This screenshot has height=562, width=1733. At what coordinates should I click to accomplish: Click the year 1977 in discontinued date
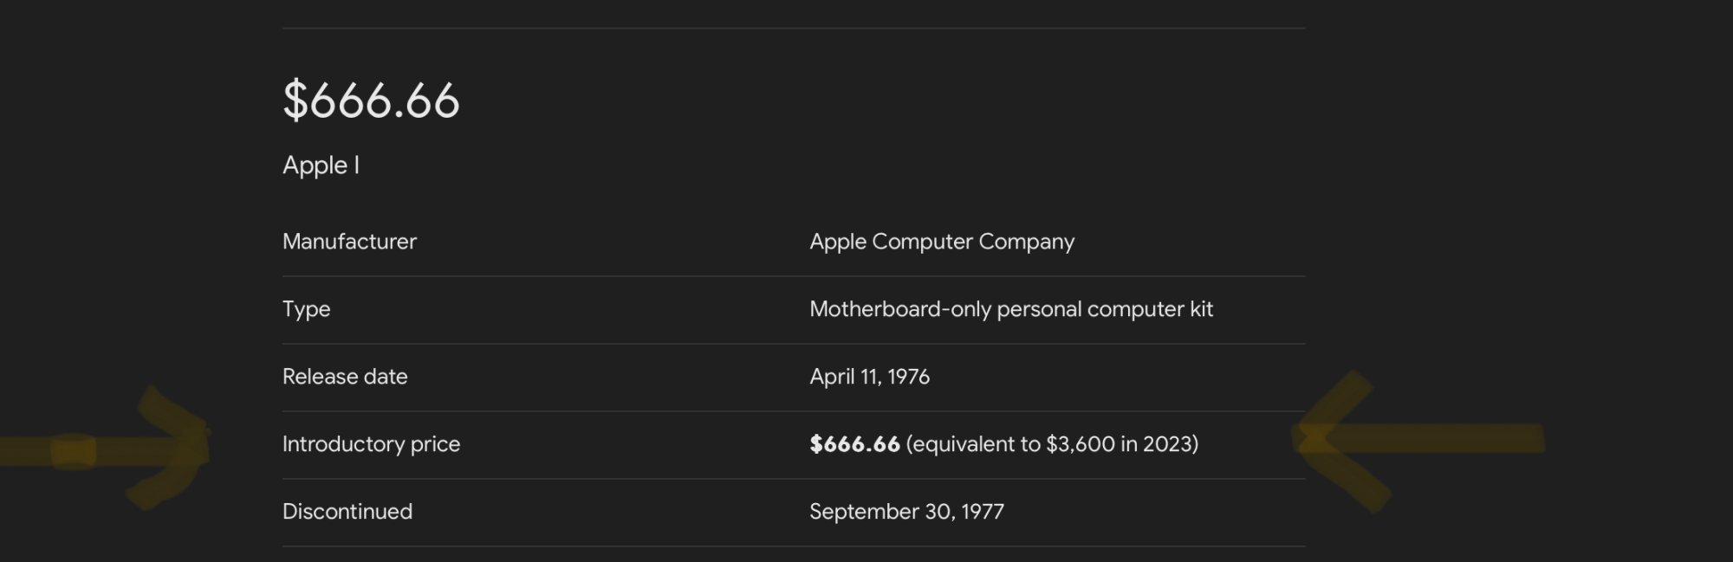tap(983, 512)
